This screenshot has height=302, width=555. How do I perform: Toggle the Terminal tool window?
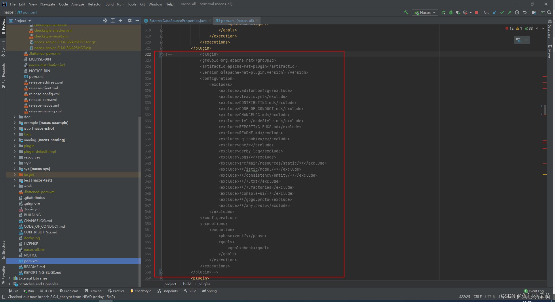[93, 291]
